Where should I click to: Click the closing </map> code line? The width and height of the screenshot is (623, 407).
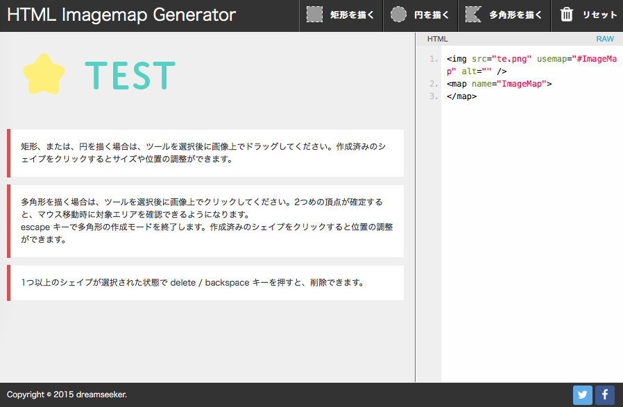coord(461,96)
